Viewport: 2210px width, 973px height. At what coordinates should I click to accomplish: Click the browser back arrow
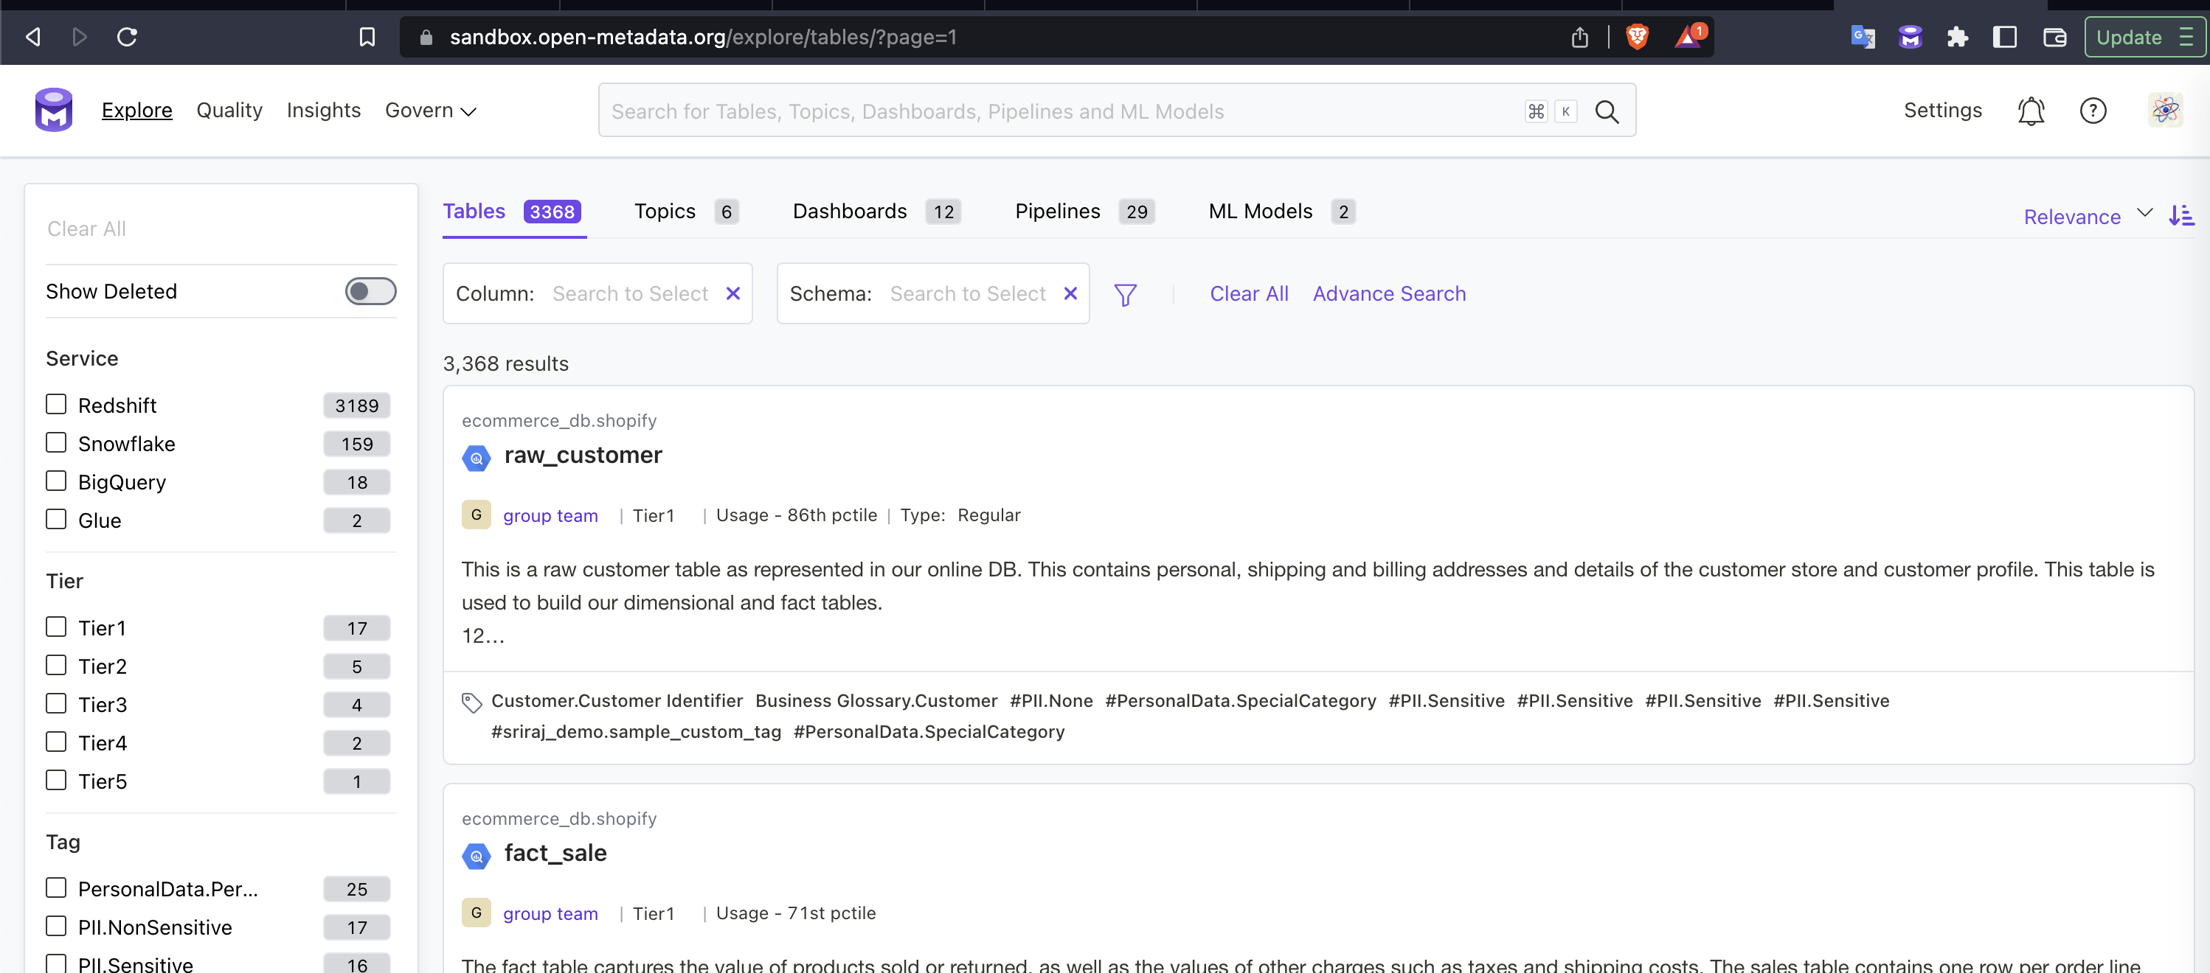click(32, 37)
